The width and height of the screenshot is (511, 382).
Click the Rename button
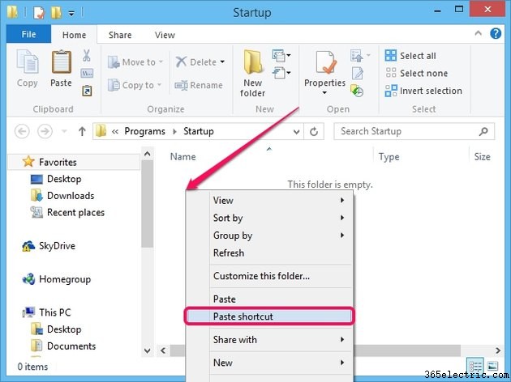pos(199,85)
